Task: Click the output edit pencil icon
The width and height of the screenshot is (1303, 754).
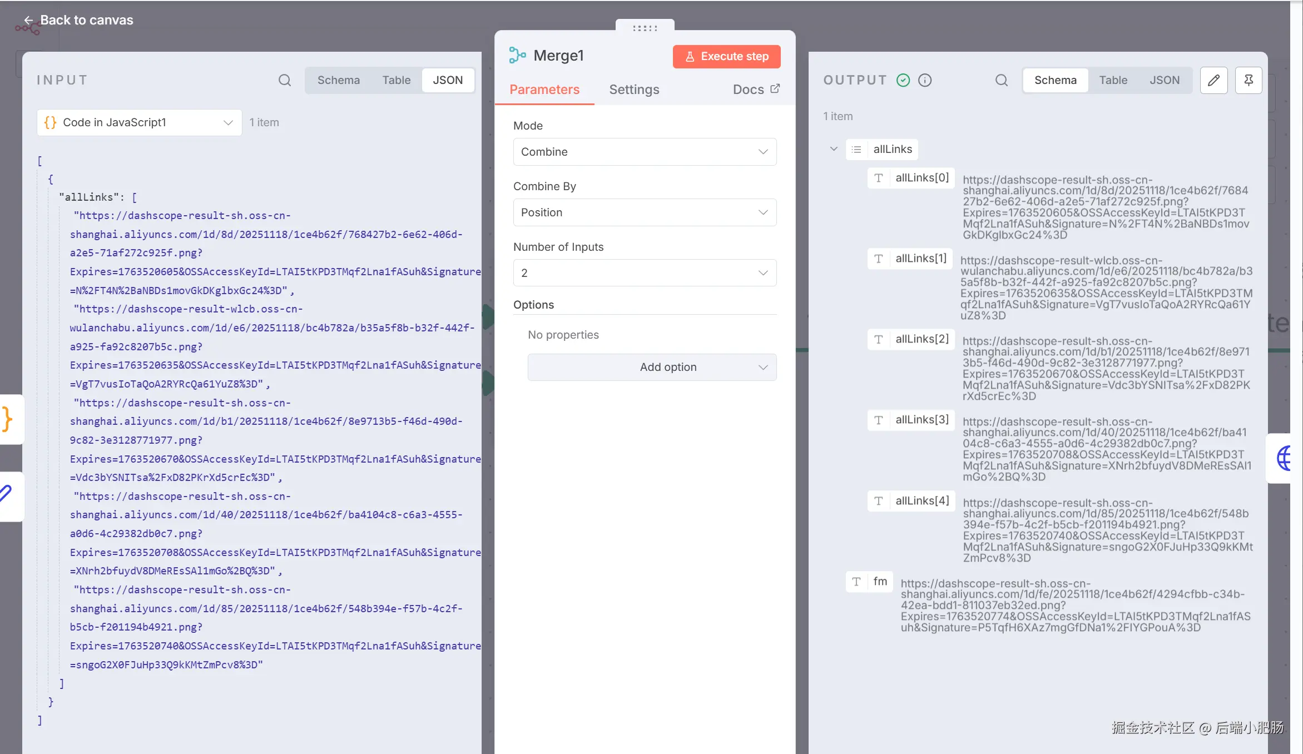Action: tap(1213, 80)
